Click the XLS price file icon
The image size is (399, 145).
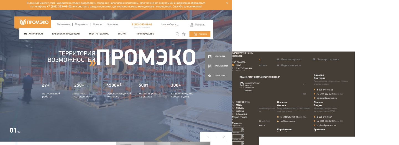(x=242, y=84)
